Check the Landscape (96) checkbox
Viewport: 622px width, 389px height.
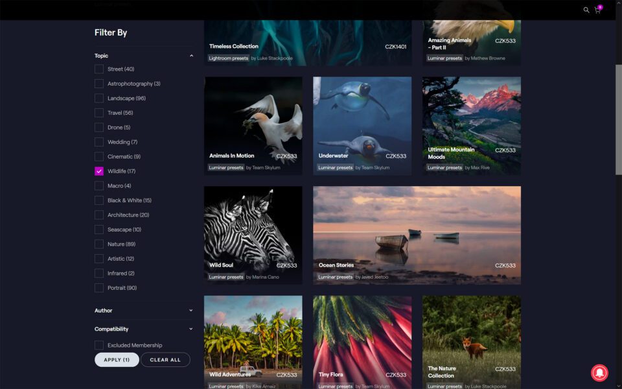pos(99,99)
